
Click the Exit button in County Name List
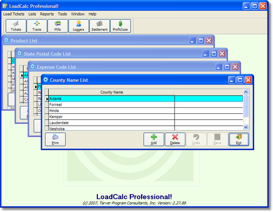tap(239, 139)
